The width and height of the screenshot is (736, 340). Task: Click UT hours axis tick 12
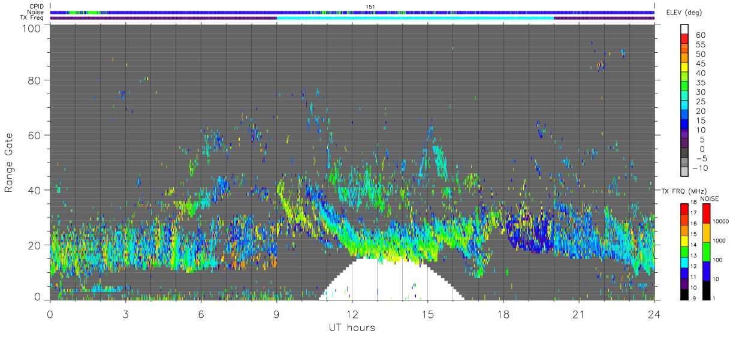coord(352,314)
